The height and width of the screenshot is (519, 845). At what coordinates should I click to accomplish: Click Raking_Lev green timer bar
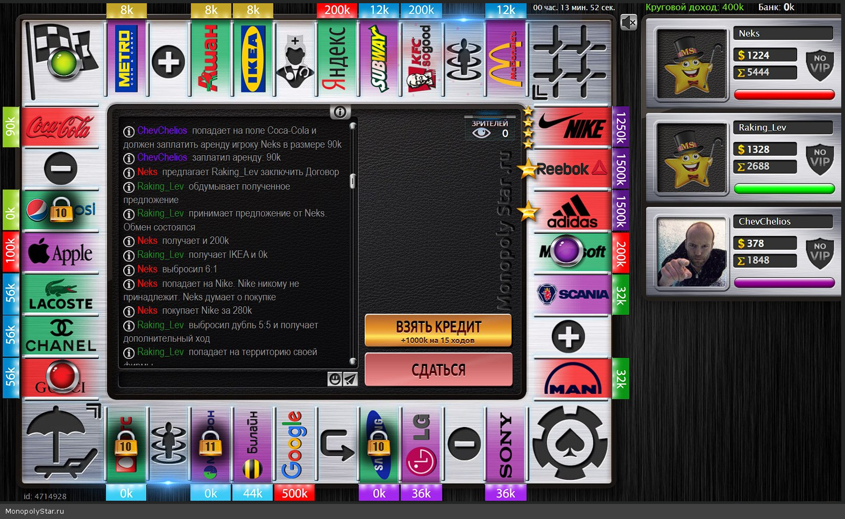(784, 189)
